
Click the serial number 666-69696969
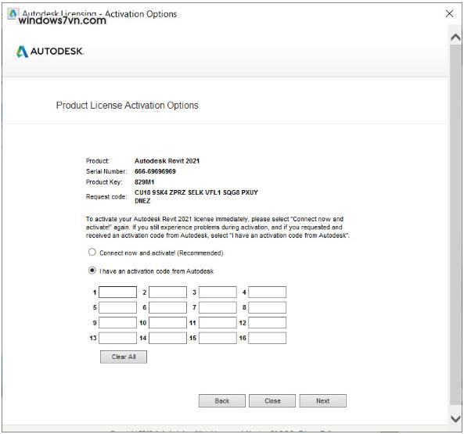[x=155, y=171]
